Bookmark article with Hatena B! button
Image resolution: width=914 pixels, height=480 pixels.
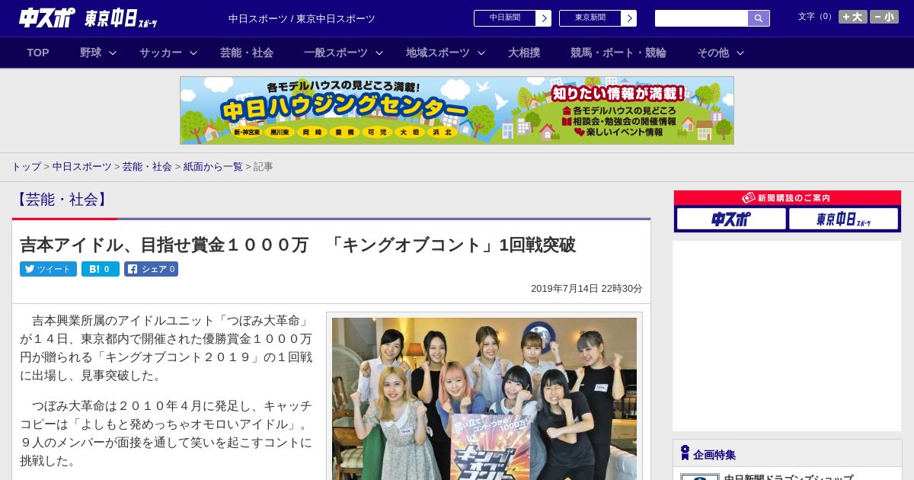point(101,269)
